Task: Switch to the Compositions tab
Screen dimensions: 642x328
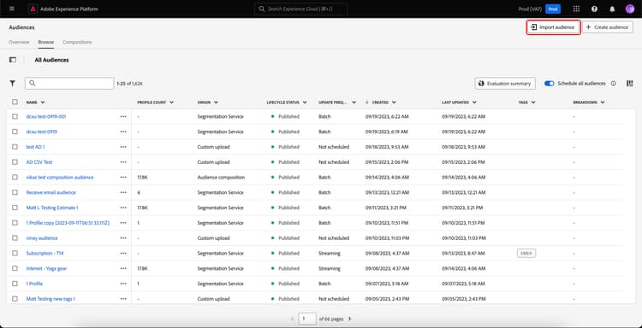Action: (x=77, y=42)
